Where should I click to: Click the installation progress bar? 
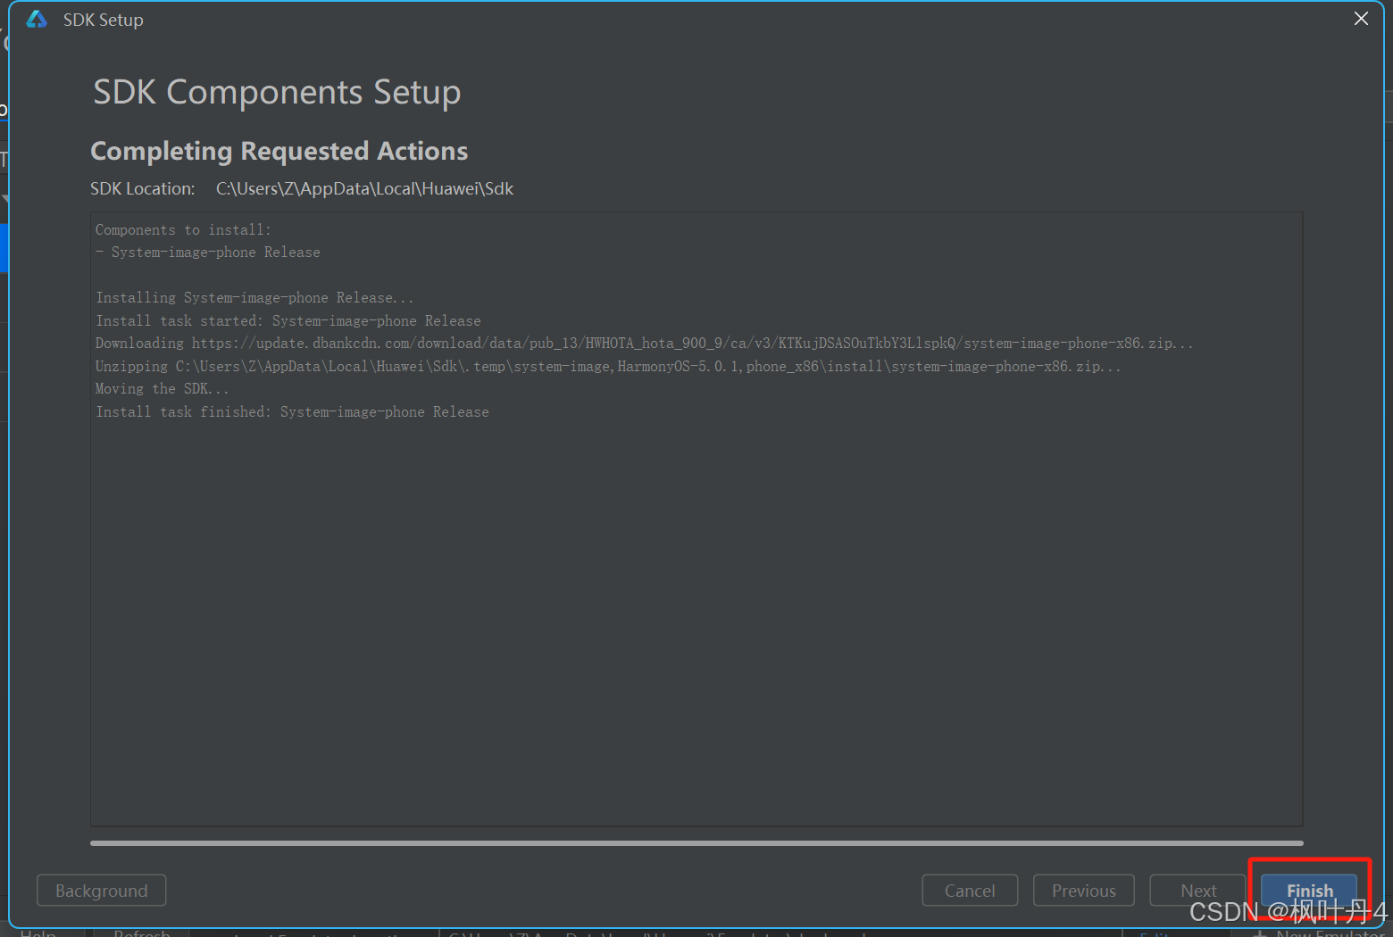pos(696,842)
